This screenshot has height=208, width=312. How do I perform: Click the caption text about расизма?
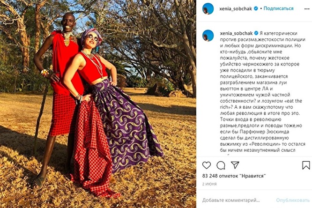click(263, 91)
